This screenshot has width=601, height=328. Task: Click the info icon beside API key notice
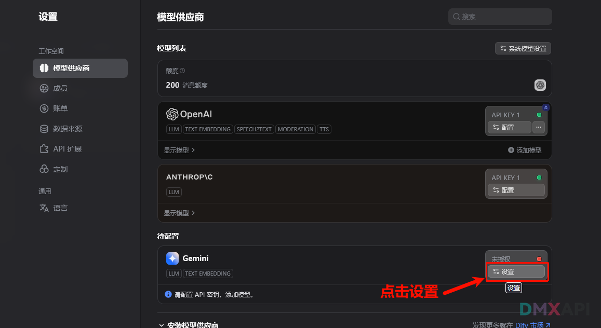(168, 294)
